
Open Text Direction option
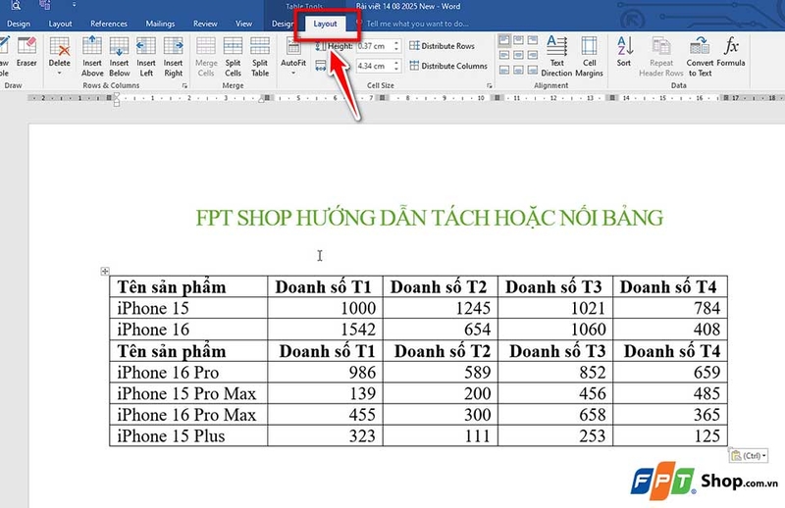point(556,57)
